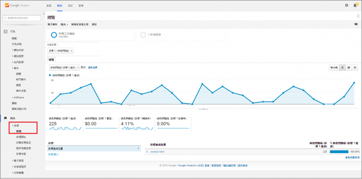The image size is (362, 179).
Task: Open the 管理 top navigation tab
Action: pos(81,5)
